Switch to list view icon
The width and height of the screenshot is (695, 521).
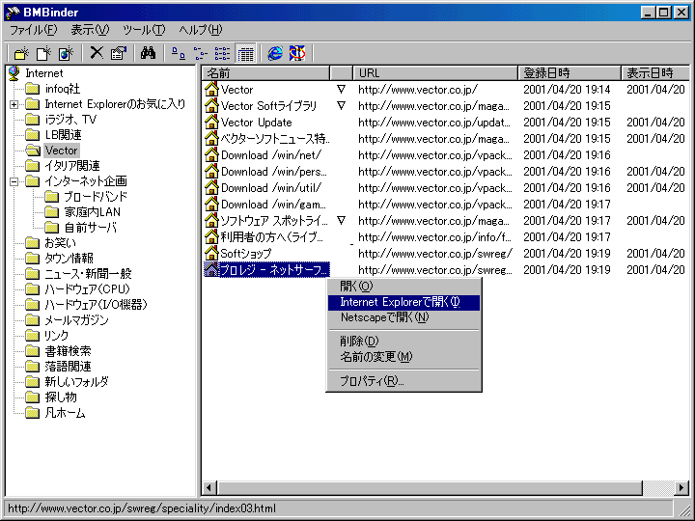(x=223, y=53)
